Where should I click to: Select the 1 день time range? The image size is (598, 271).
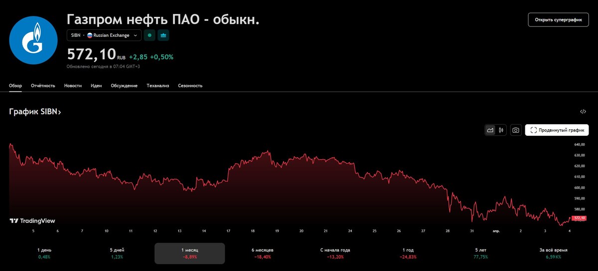click(44, 254)
